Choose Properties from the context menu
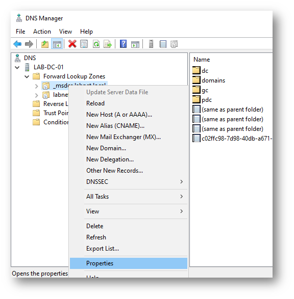The image size is (294, 299). click(x=129, y=263)
